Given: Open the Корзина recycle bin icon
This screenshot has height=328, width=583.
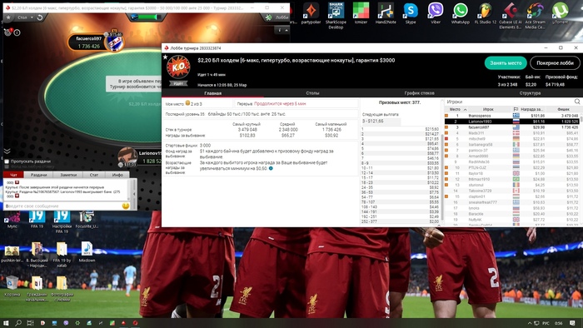Looking at the screenshot, I should (x=12, y=286).
